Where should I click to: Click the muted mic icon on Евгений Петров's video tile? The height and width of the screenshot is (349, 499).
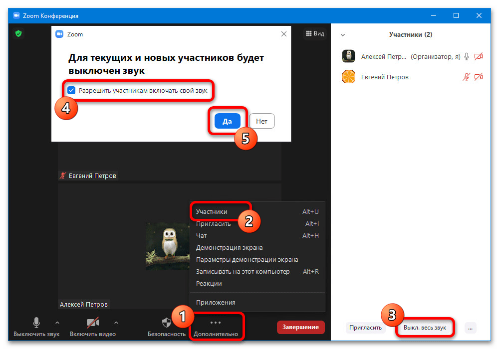tap(63, 175)
